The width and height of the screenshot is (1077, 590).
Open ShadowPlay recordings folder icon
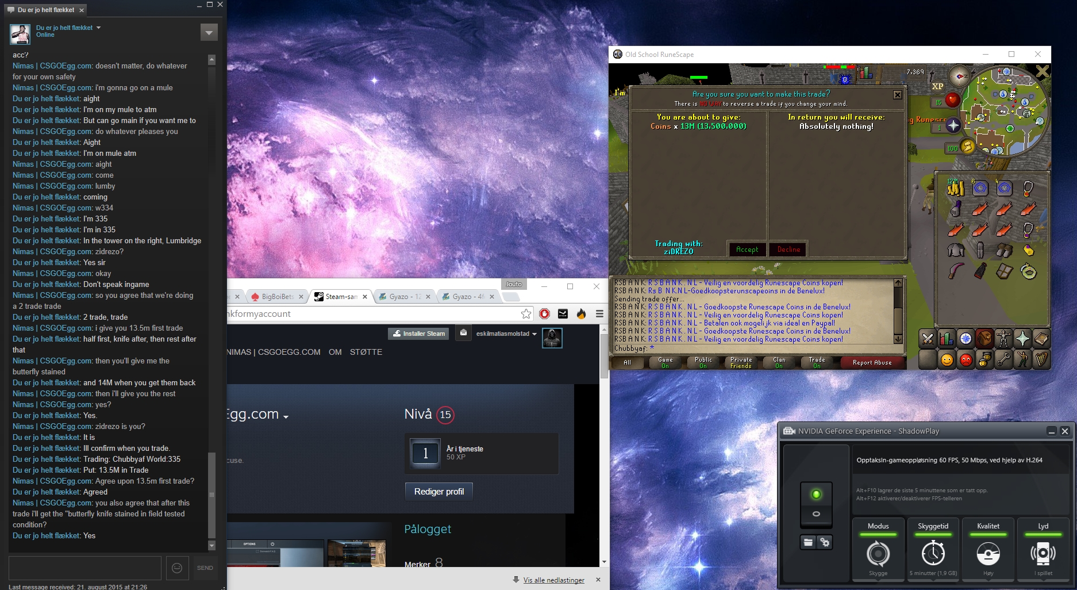(808, 542)
